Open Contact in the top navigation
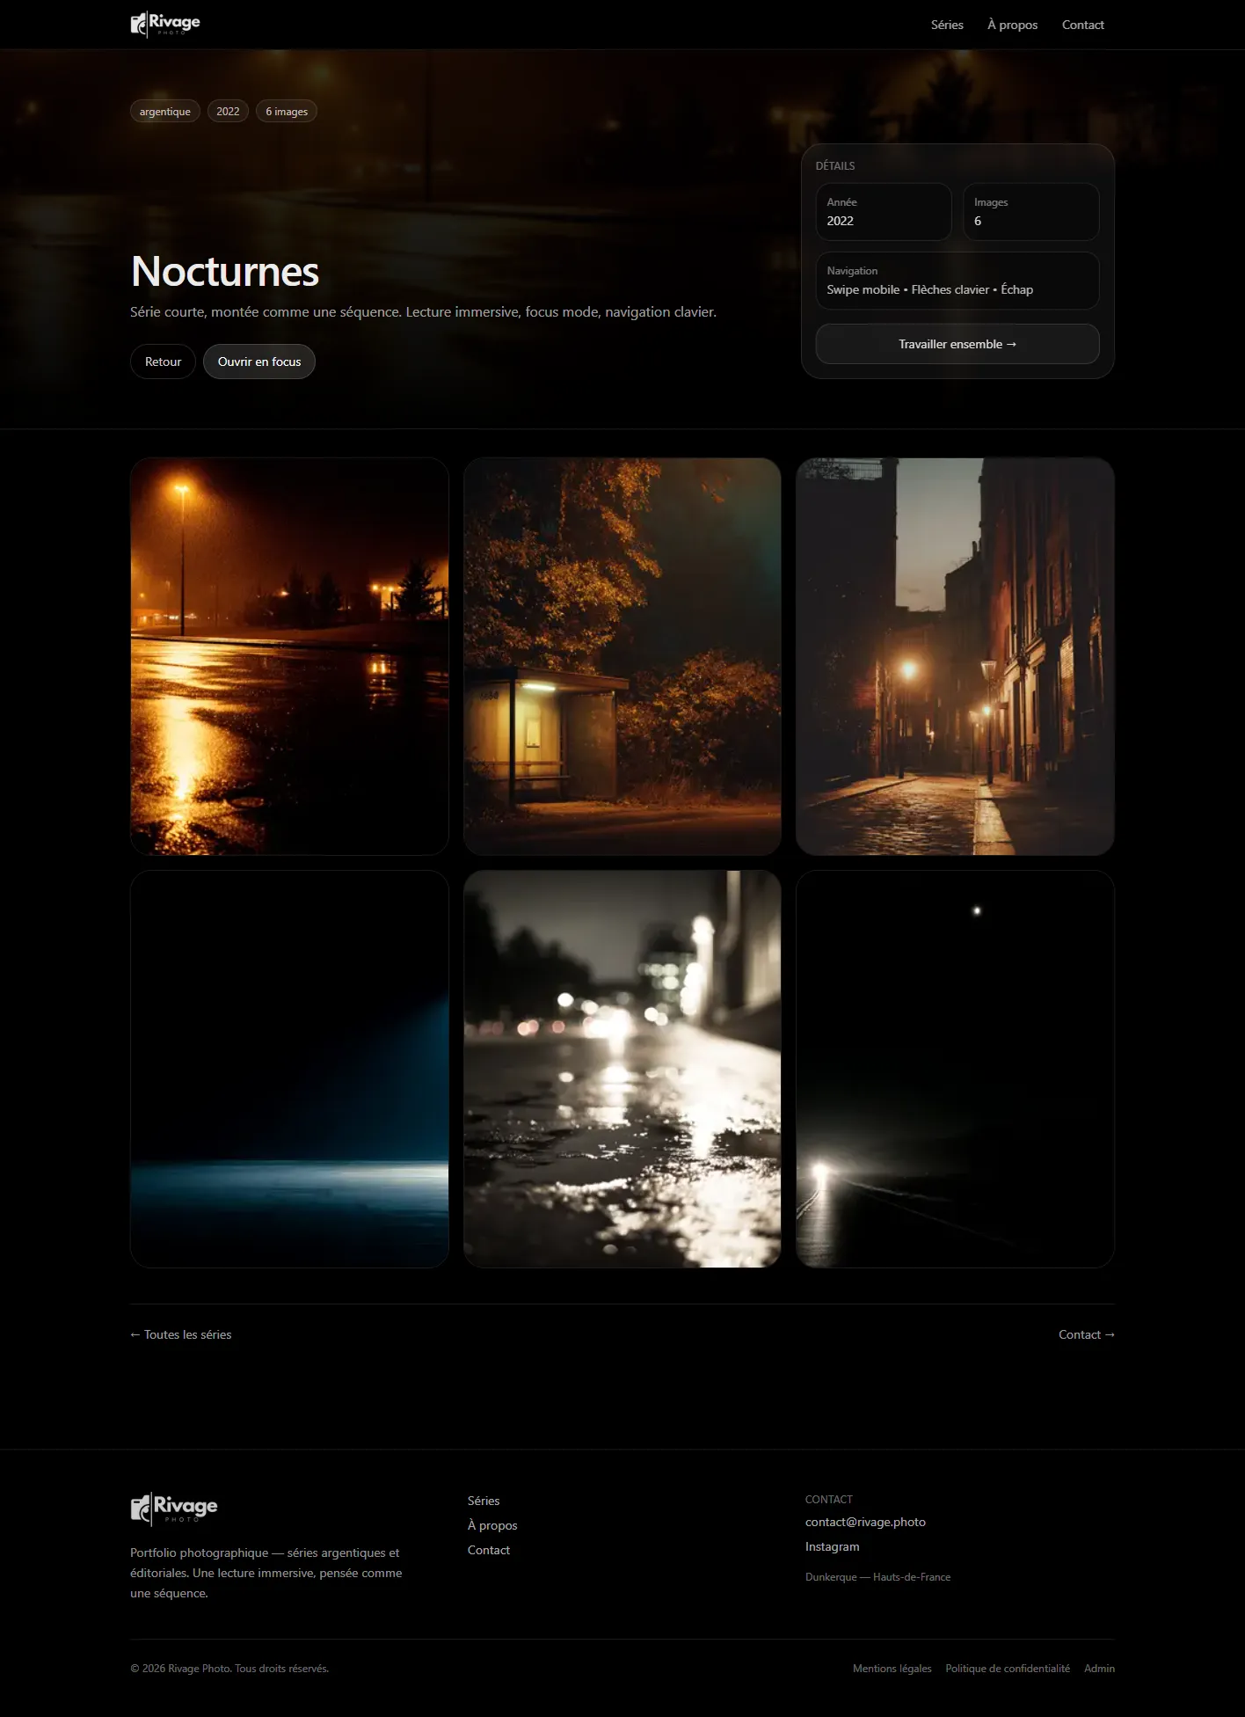The height and width of the screenshot is (1717, 1245). pyautogui.click(x=1082, y=25)
